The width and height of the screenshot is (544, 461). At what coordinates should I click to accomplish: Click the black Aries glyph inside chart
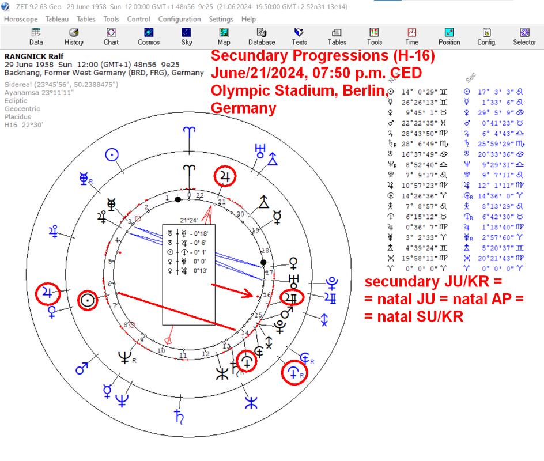[x=189, y=171]
